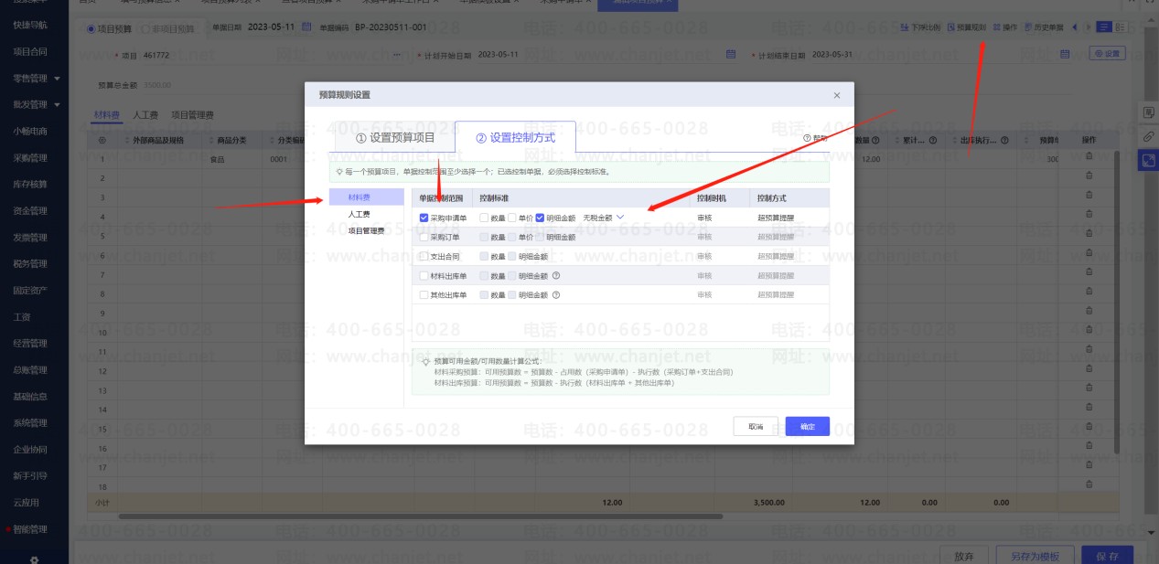The height and width of the screenshot is (564, 1159).
Task: Open 库存核算 in sidebar
Action: tap(30, 185)
